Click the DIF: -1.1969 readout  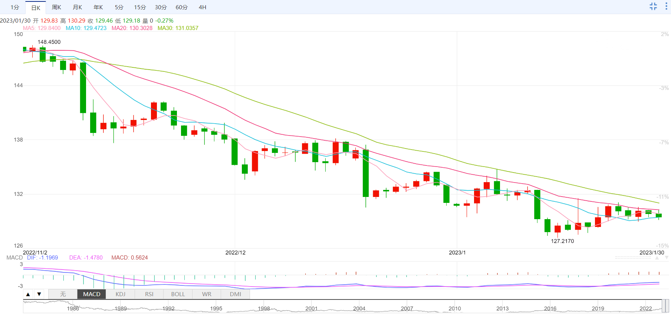[42, 258]
